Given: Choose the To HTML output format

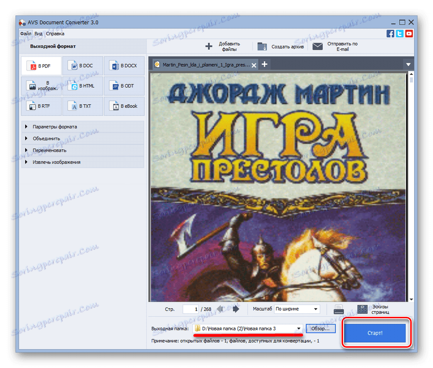Looking at the screenshot, I should (x=83, y=86).
